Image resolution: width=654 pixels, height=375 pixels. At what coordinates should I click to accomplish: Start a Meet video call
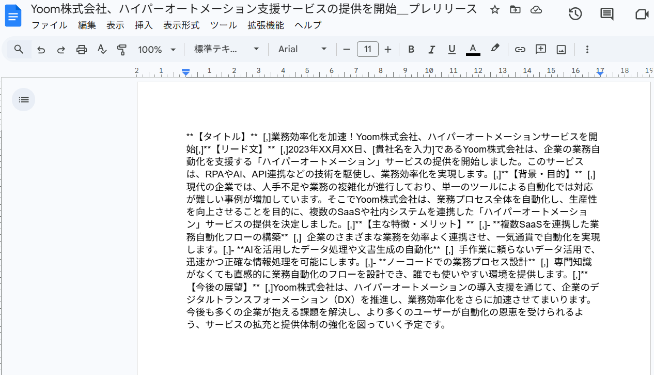tap(642, 14)
